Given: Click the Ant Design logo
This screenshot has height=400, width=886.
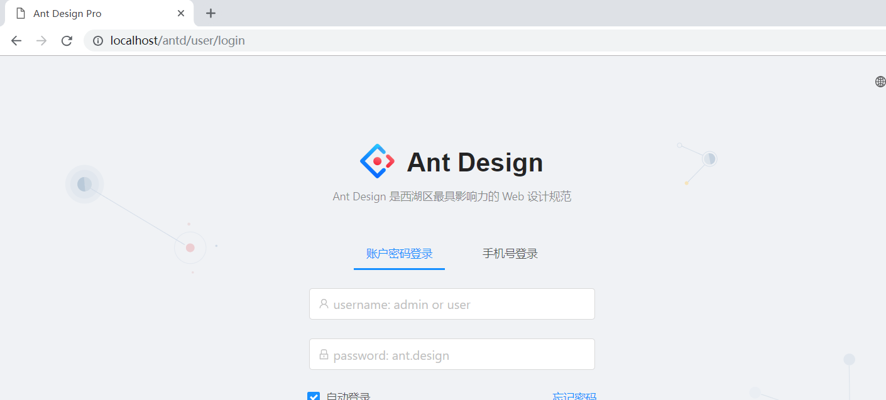Looking at the screenshot, I should click(x=376, y=161).
